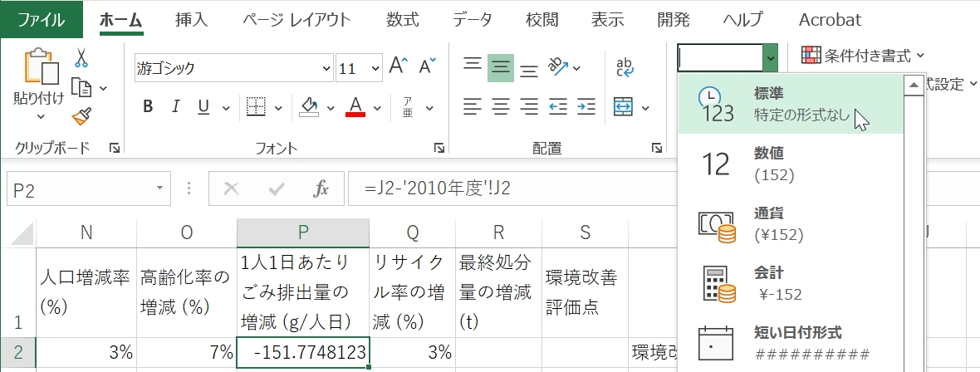The height and width of the screenshot is (372, 980).
Task: Select the 数値 number format
Action: (x=791, y=164)
